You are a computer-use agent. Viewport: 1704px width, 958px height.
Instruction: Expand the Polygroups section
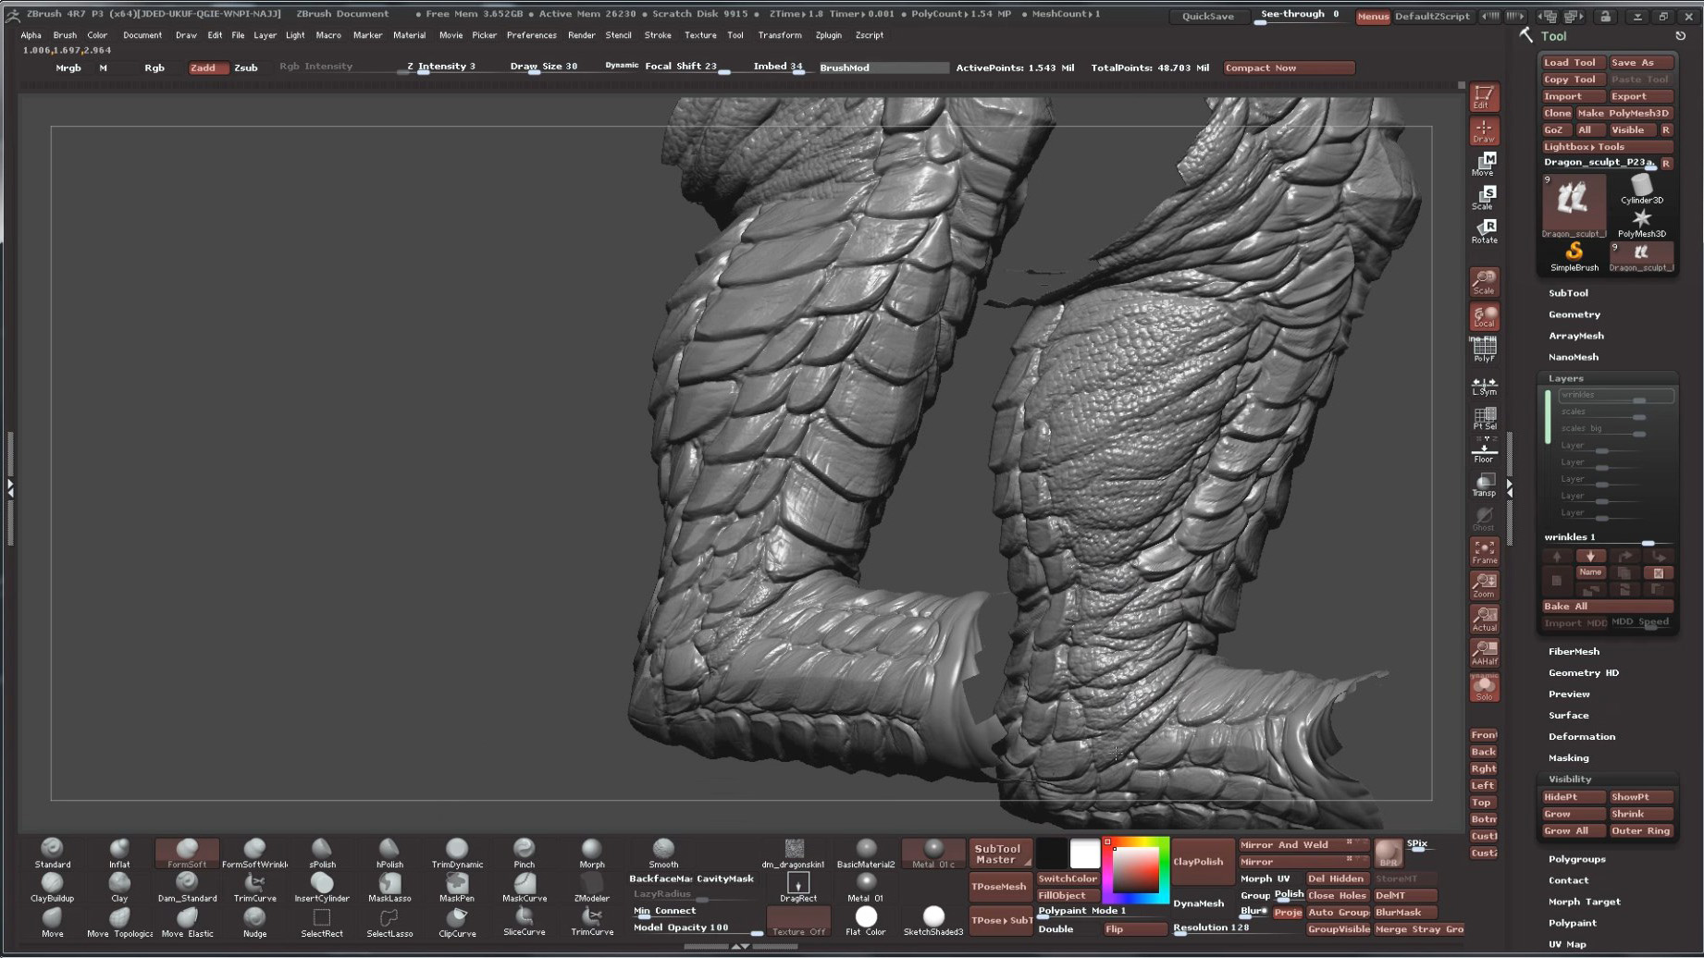click(x=1577, y=859)
